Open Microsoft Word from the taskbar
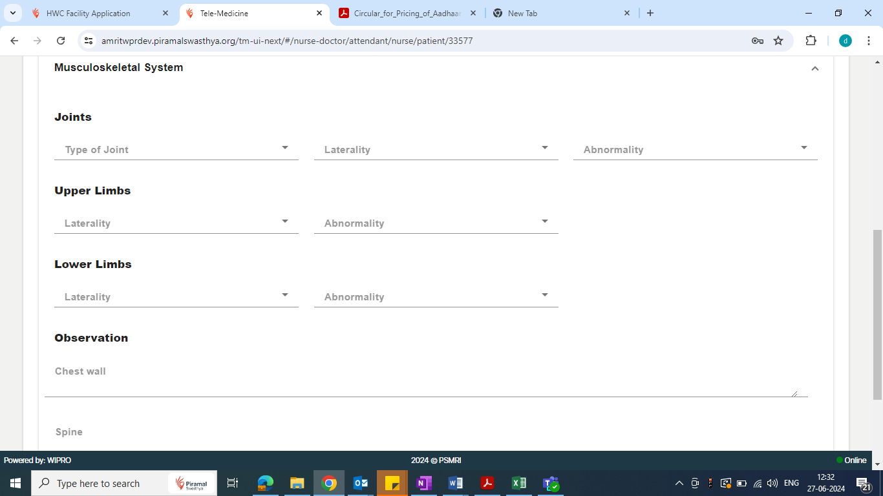This screenshot has height=496, width=883. click(x=456, y=483)
